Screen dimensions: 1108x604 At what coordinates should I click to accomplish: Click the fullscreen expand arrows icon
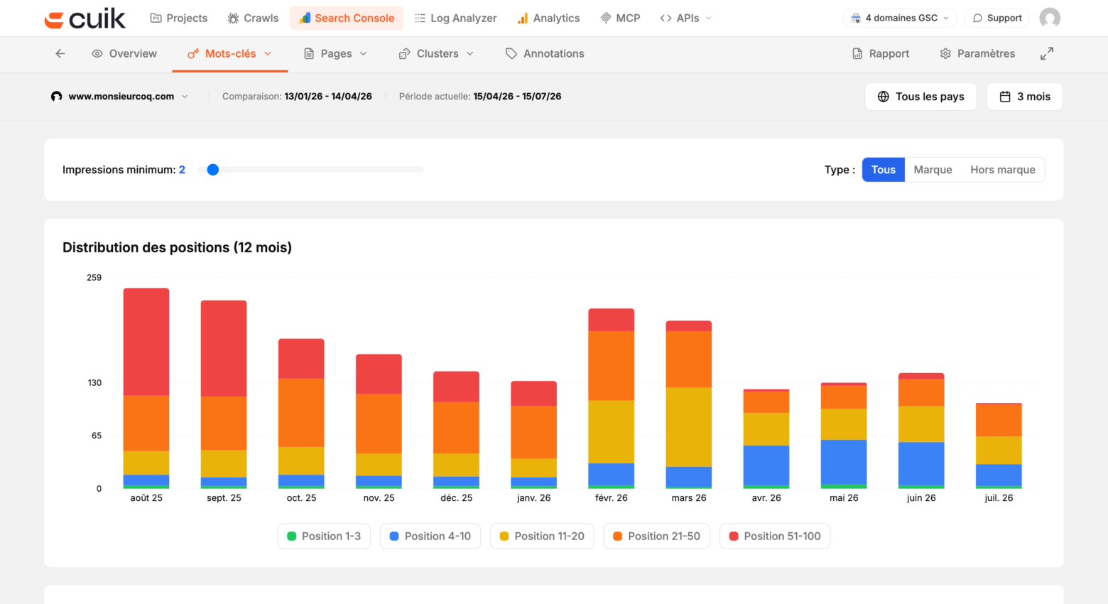(1047, 53)
